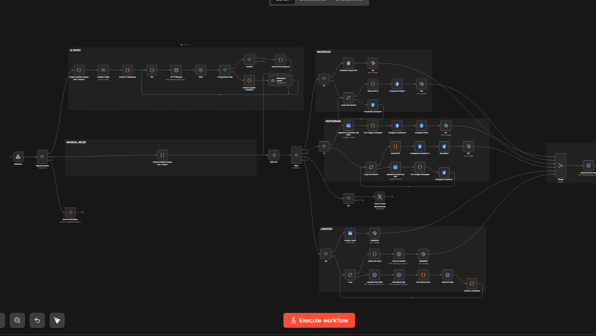Select the Split Out node

coord(274,155)
